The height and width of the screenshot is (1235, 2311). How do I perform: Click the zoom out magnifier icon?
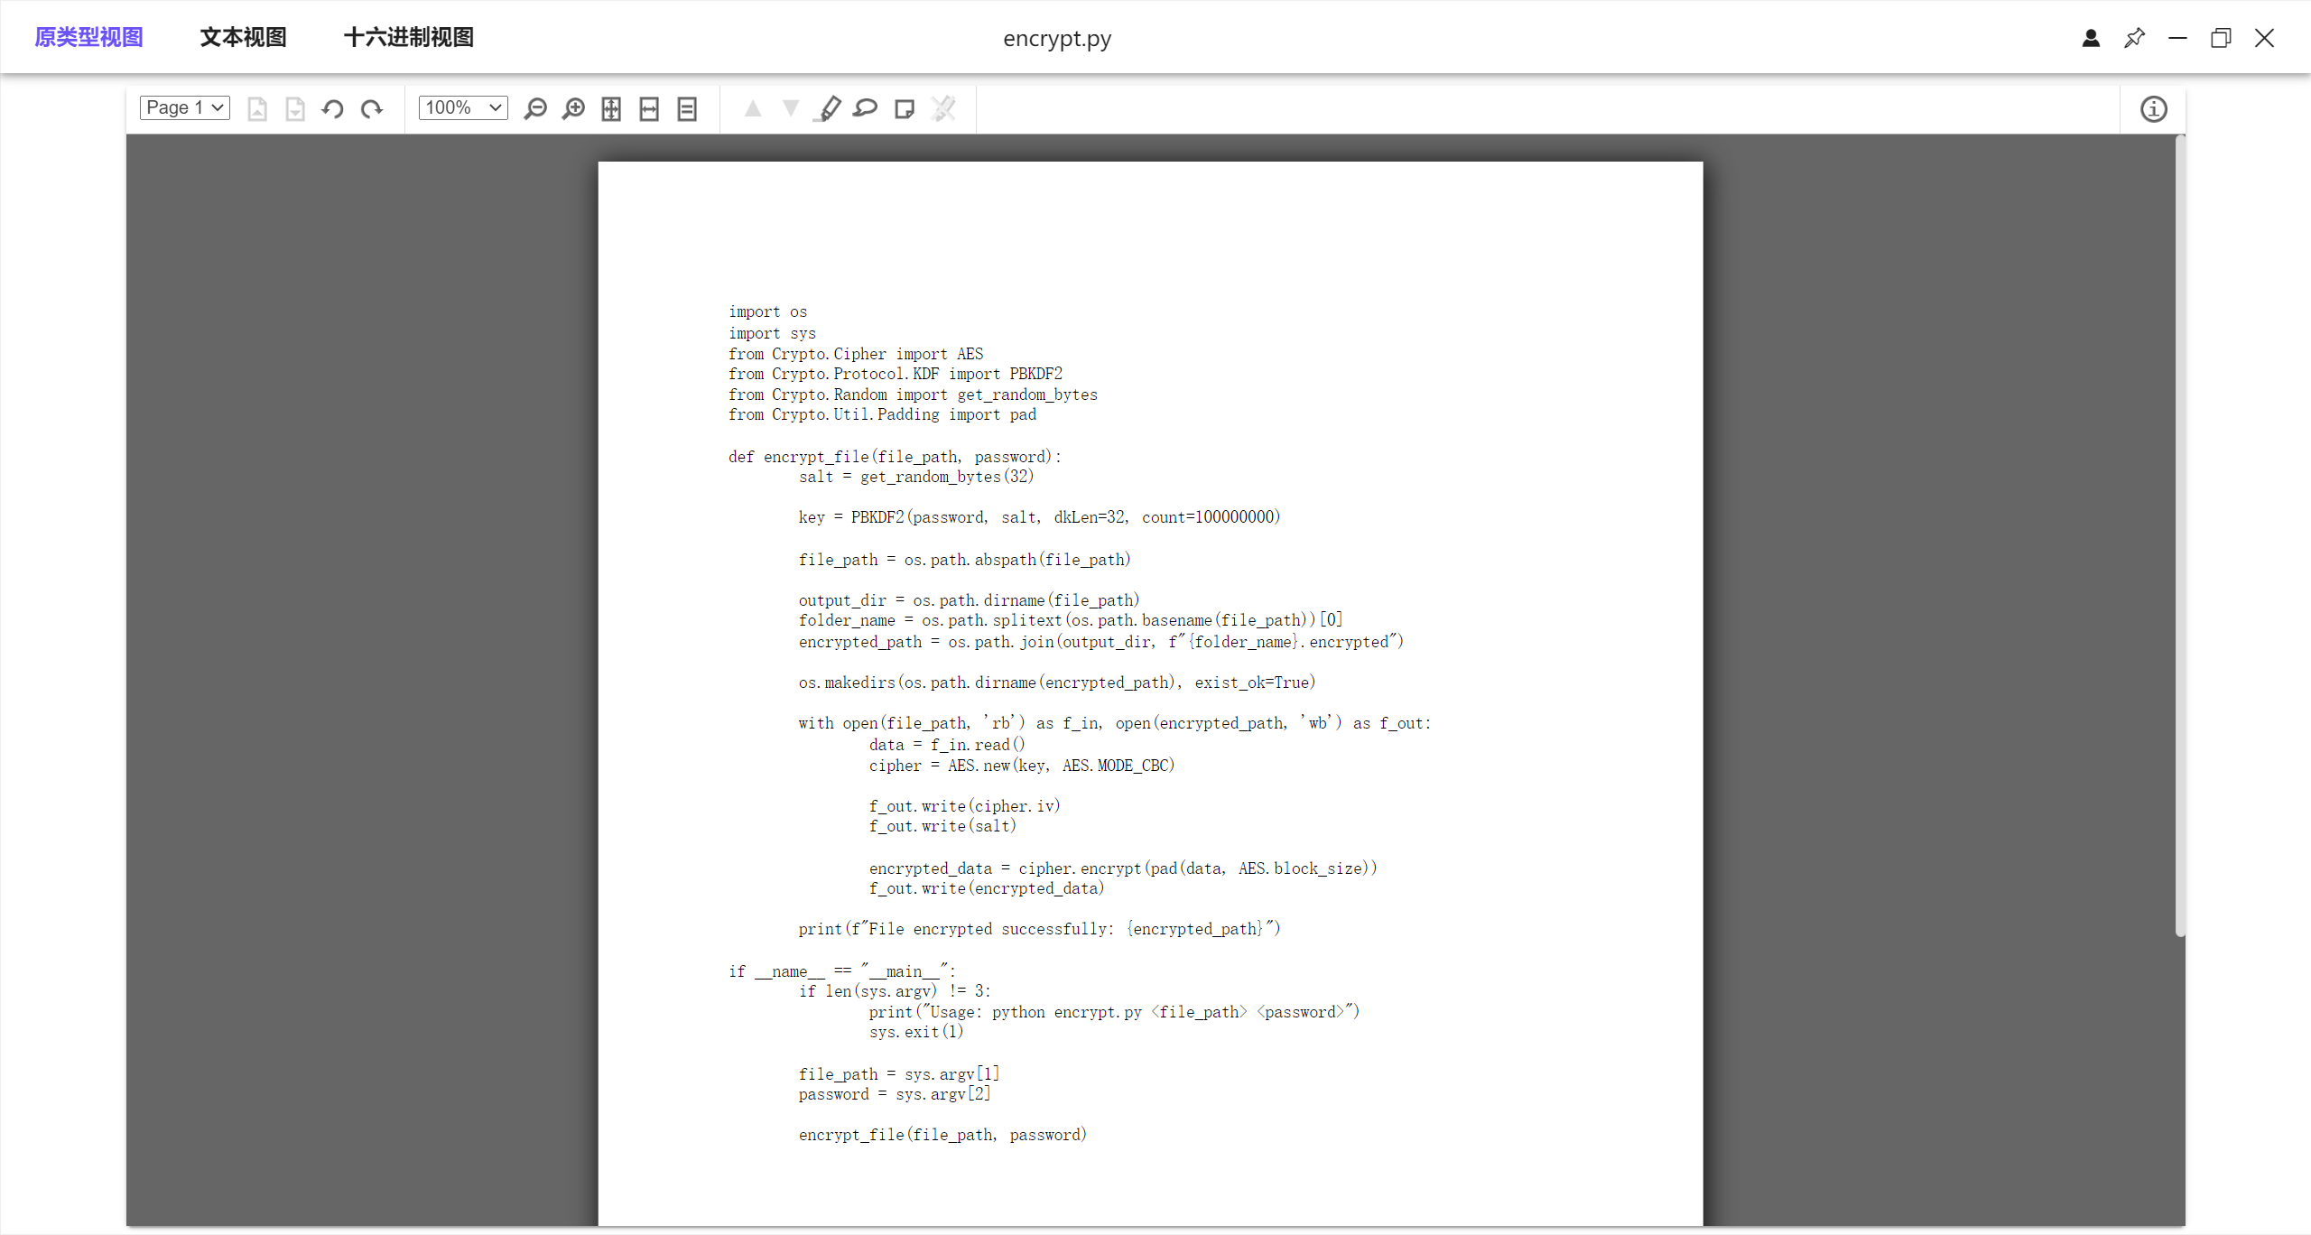pyautogui.click(x=535, y=109)
